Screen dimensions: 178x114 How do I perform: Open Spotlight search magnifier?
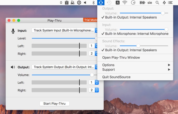point(157,3)
